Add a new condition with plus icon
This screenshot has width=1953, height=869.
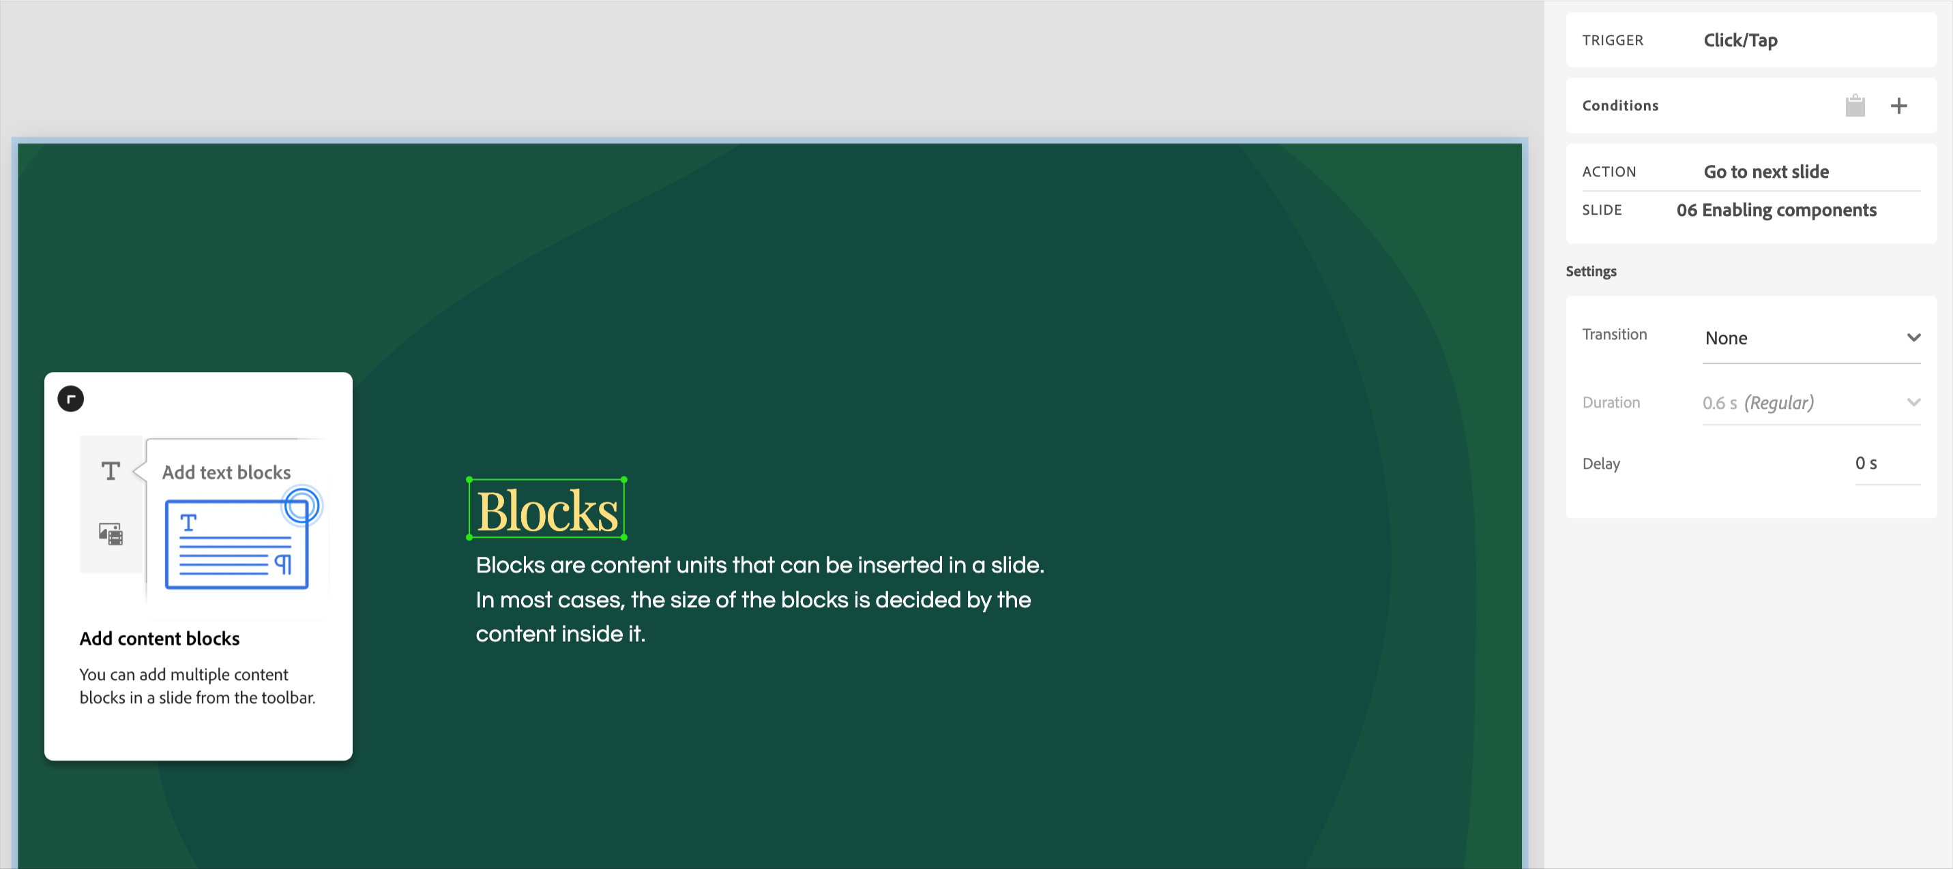pyautogui.click(x=1898, y=106)
